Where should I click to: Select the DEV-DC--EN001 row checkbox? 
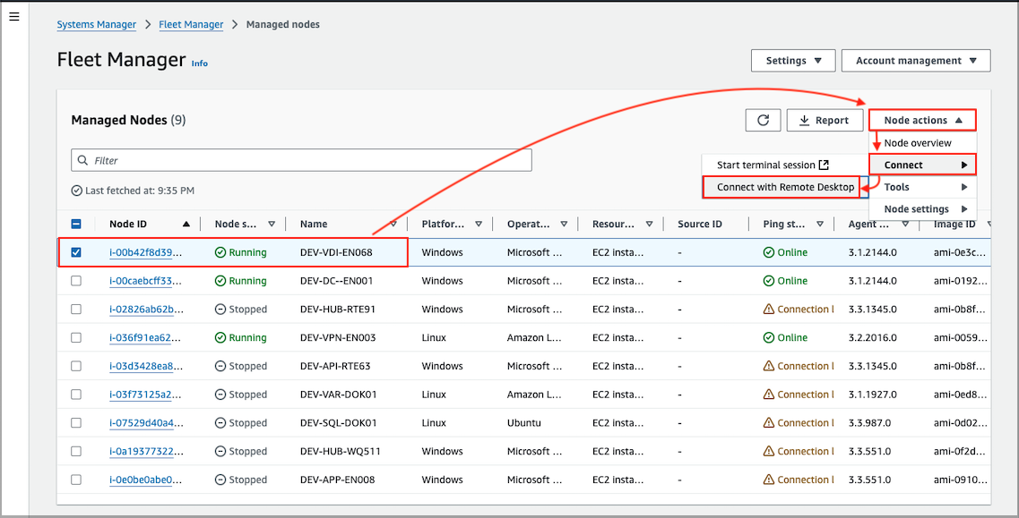(76, 281)
